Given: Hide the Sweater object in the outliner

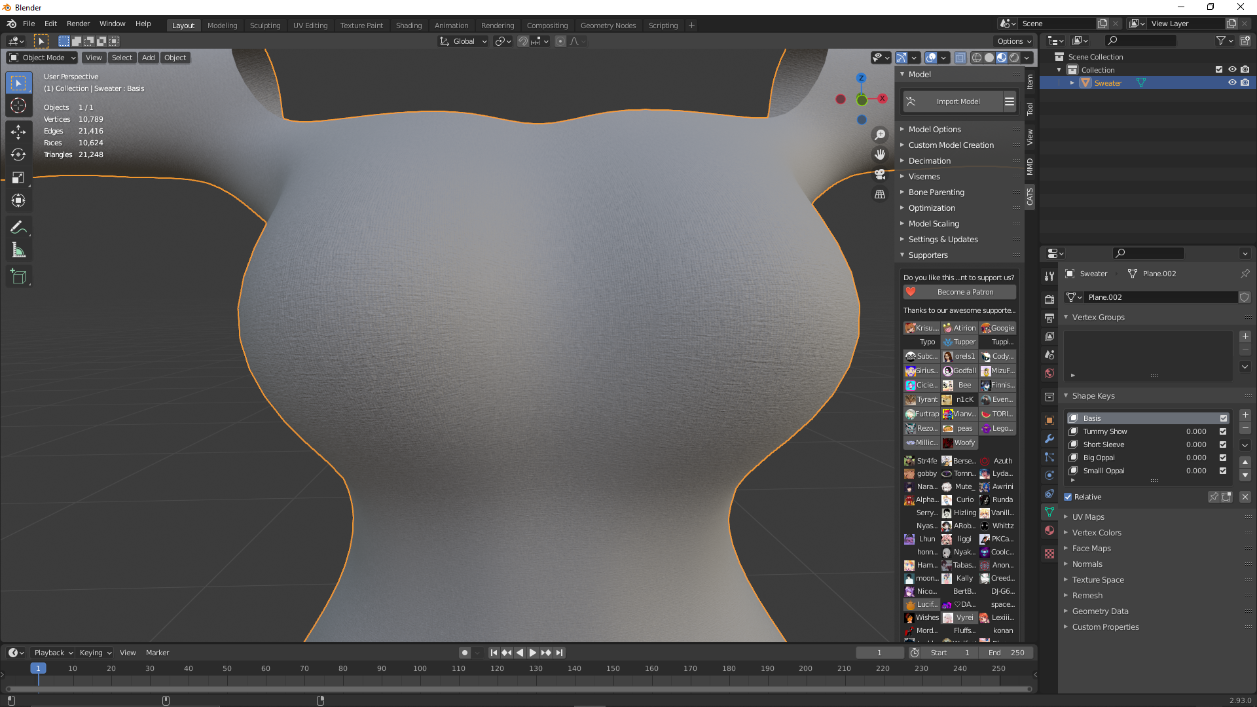Looking at the screenshot, I should pos(1231,82).
